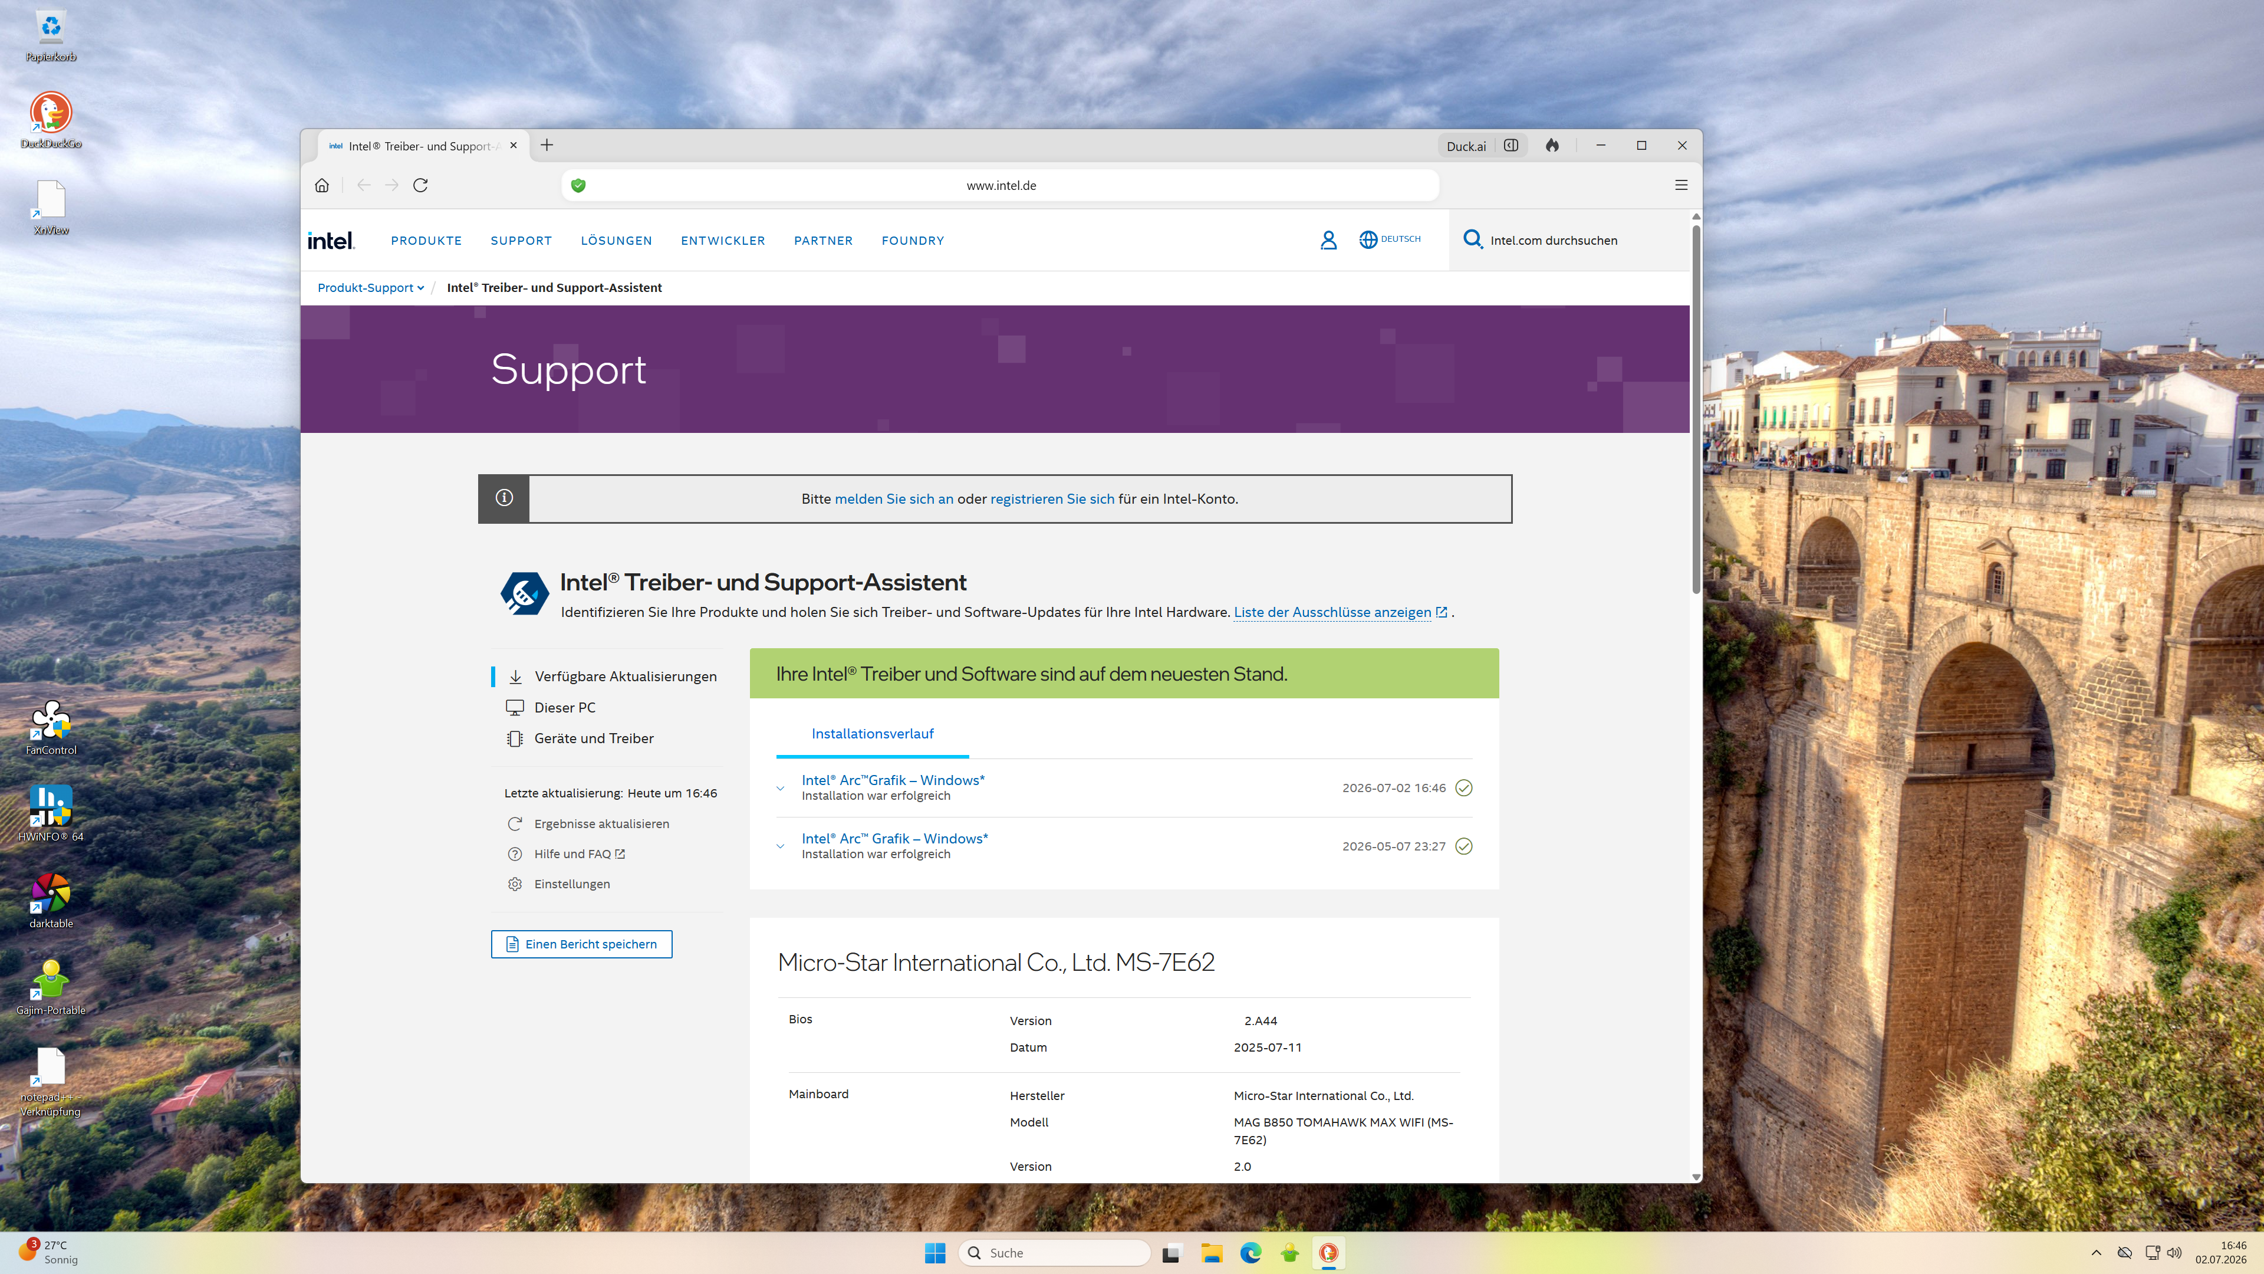Expand the Intel Arc Grafik 2026-05-07 entry
Viewport: 2264px width, 1274px height.
pyautogui.click(x=779, y=847)
